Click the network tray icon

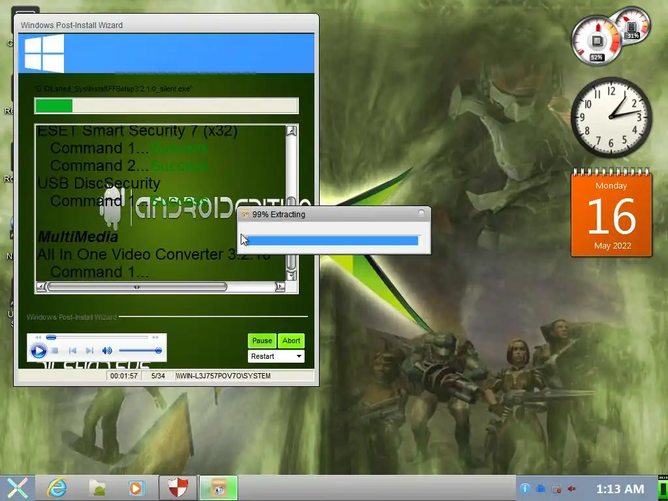pos(540,488)
